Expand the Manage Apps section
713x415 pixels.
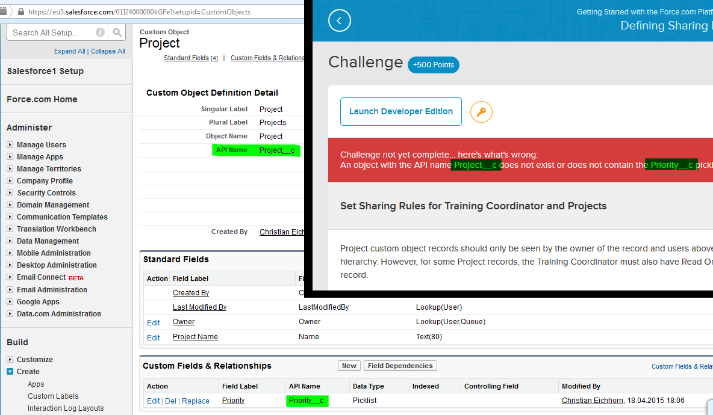pos(10,156)
